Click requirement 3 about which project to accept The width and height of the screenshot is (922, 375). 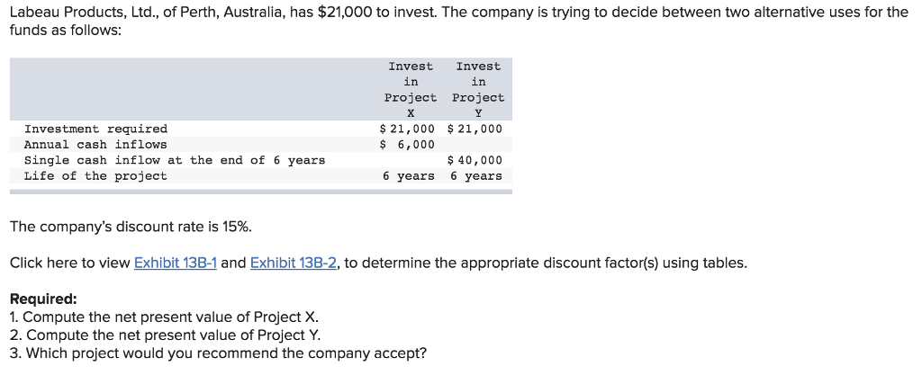[218, 353]
